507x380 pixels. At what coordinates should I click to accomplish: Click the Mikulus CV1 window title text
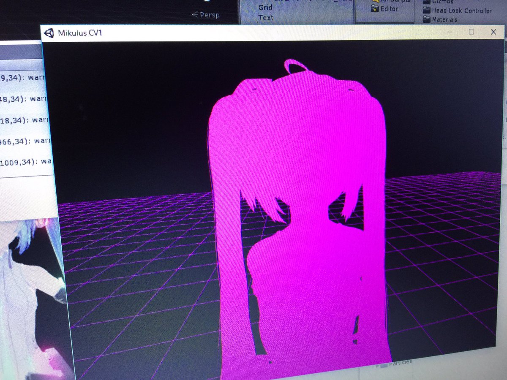click(x=80, y=33)
